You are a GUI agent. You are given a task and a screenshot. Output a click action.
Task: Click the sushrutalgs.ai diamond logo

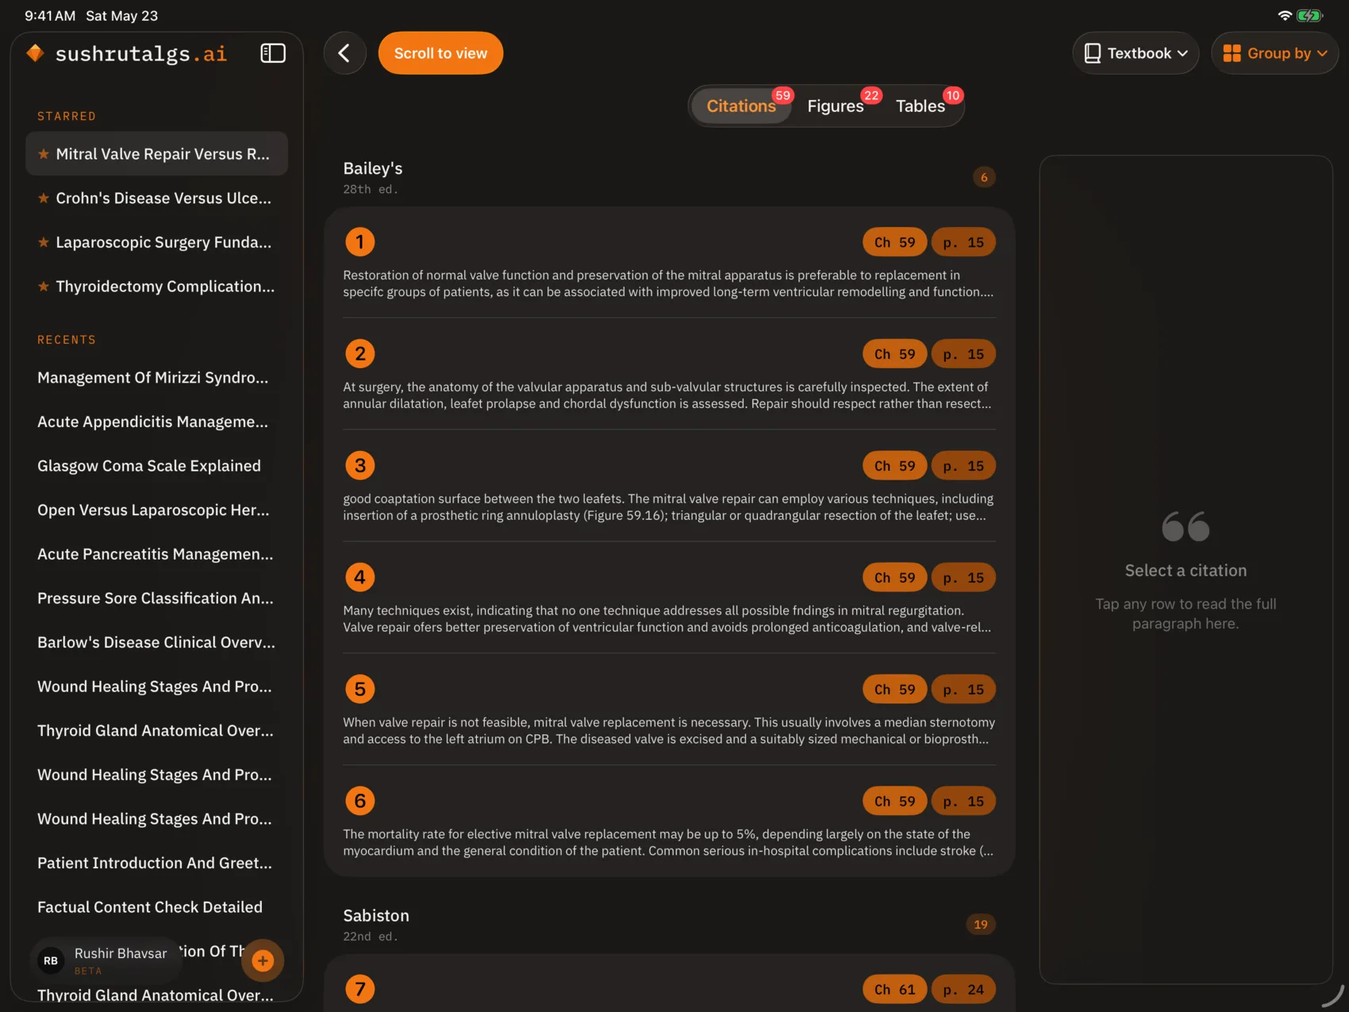[35, 53]
